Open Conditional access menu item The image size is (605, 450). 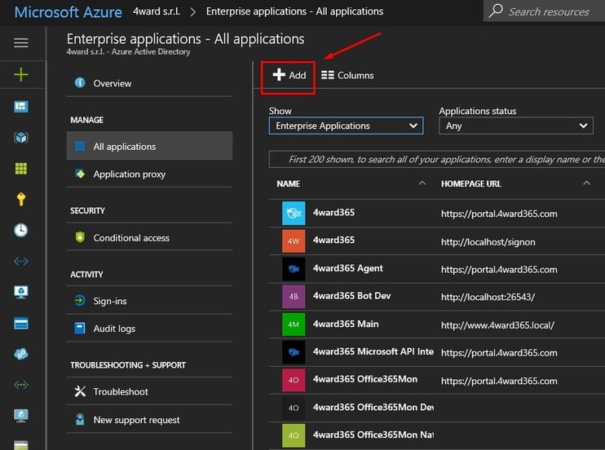coord(150,237)
